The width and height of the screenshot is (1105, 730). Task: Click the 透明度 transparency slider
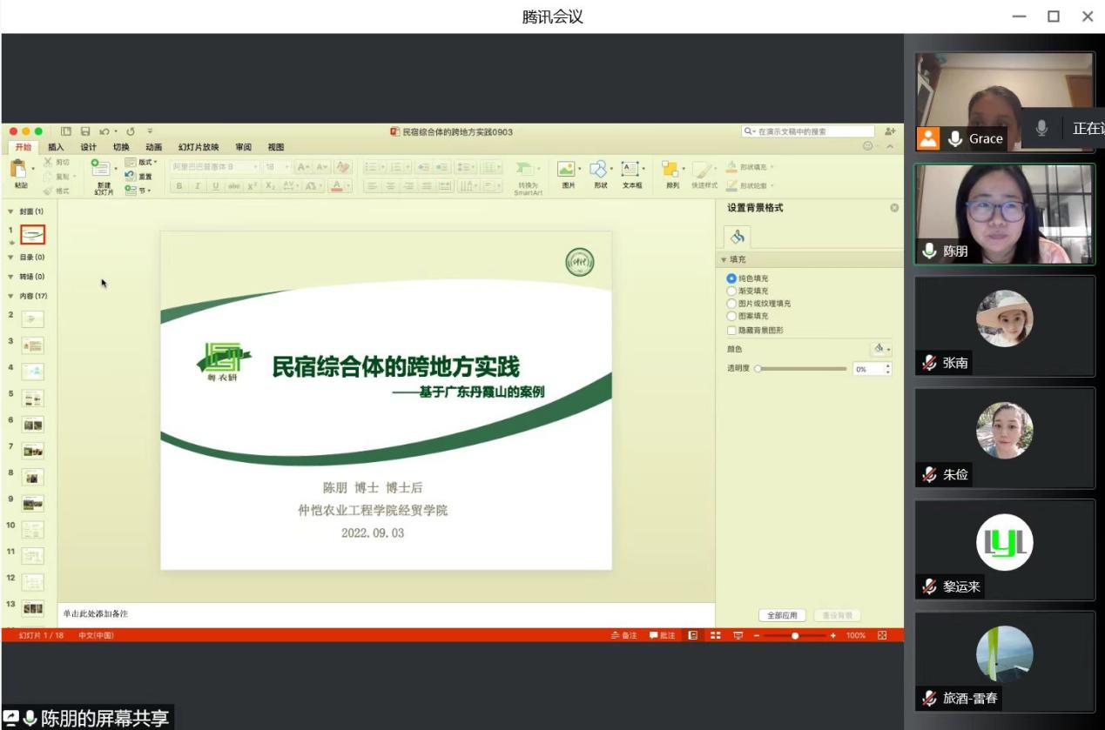[x=801, y=369]
